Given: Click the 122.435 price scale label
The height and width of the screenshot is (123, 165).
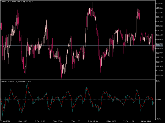Looking at the screenshot, I should point(159,75).
